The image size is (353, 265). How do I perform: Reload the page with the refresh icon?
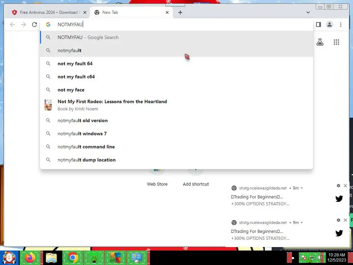click(34, 24)
